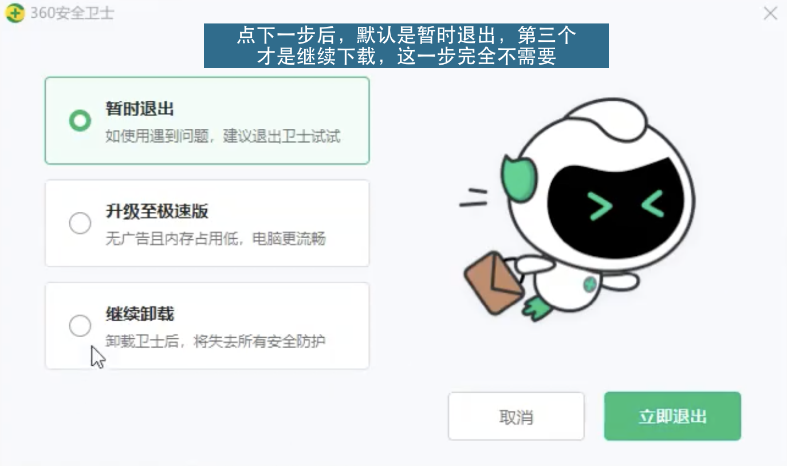
Task: Click the 360安全卫士 window title text
Action: [72, 13]
